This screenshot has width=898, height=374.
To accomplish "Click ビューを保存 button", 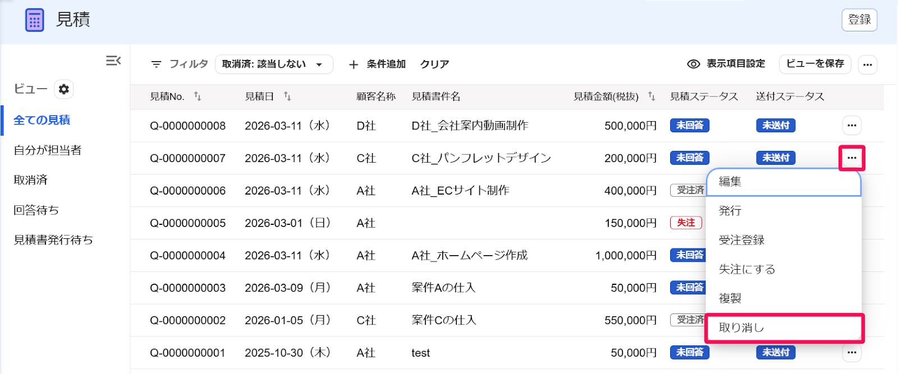I will click(x=815, y=64).
